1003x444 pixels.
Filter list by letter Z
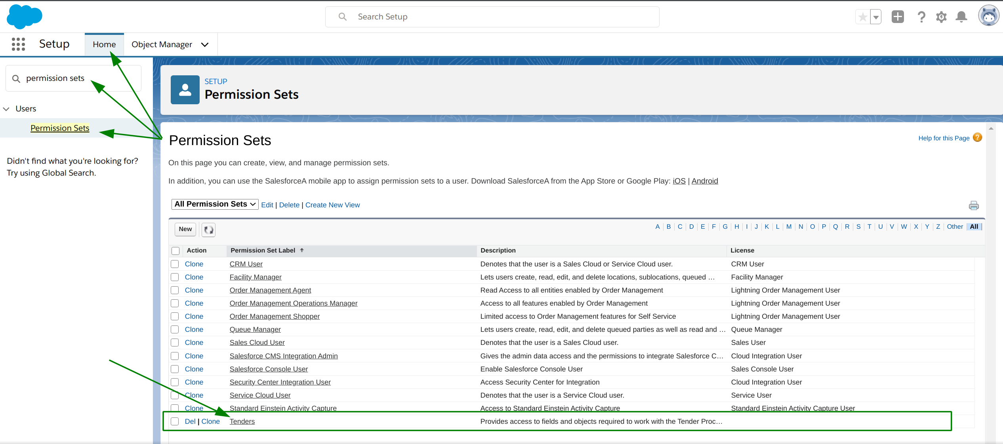click(938, 227)
